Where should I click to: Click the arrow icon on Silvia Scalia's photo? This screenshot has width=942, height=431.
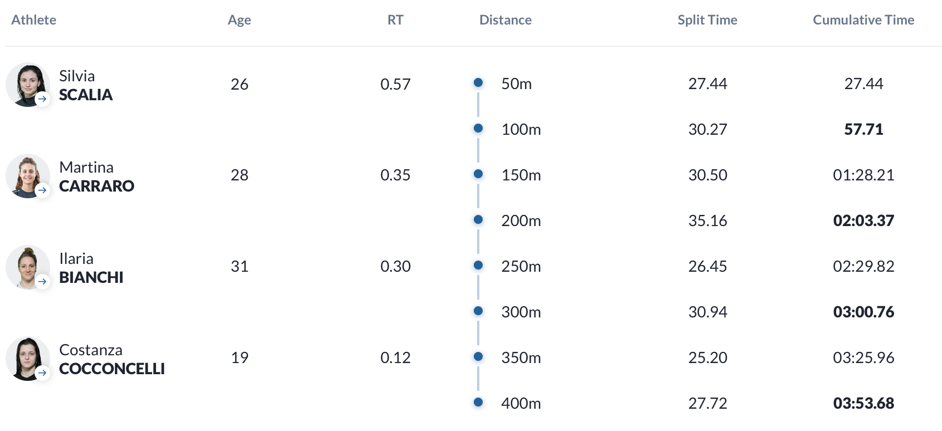pyautogui.click(x=42, y=99)
